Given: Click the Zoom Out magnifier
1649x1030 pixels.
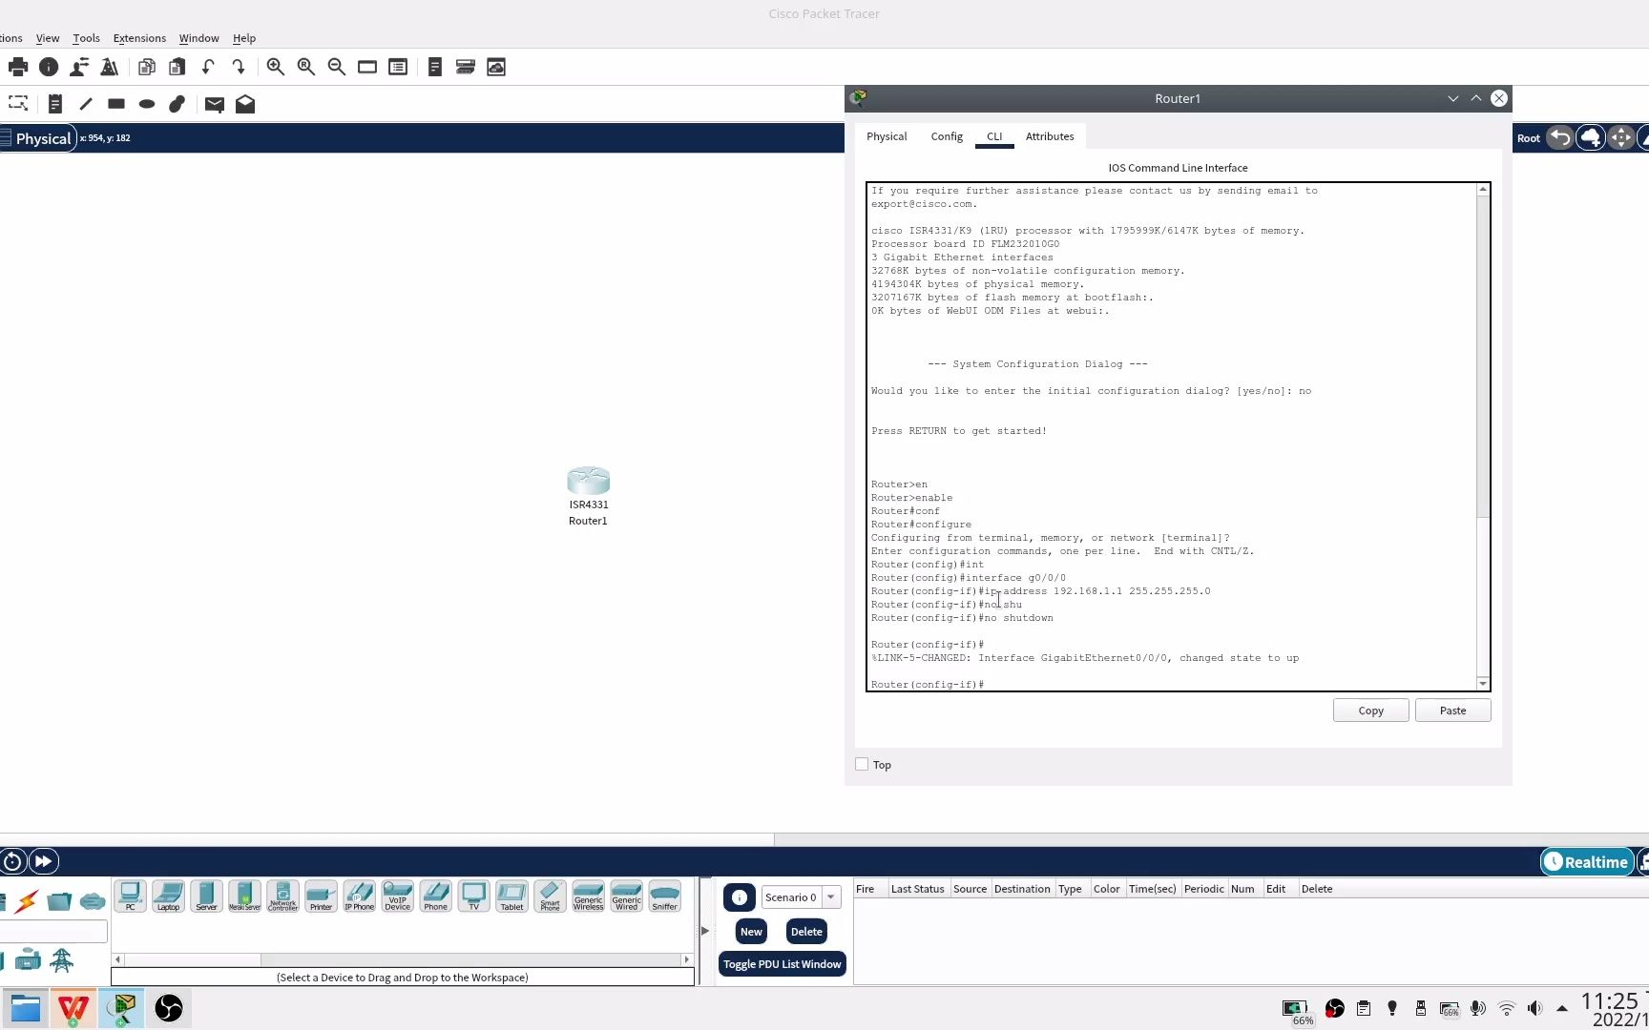Looking at the screenshot, I should 337,67.
